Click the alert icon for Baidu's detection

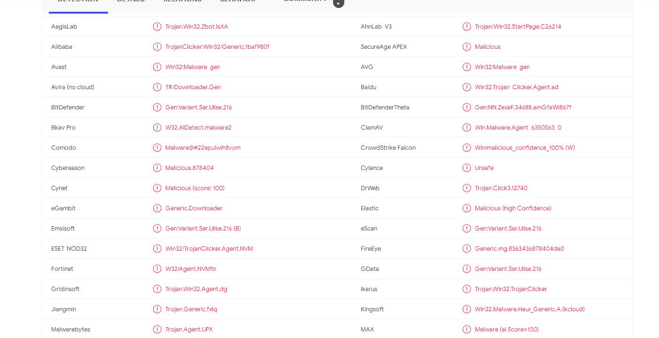[x=467, y=87]
